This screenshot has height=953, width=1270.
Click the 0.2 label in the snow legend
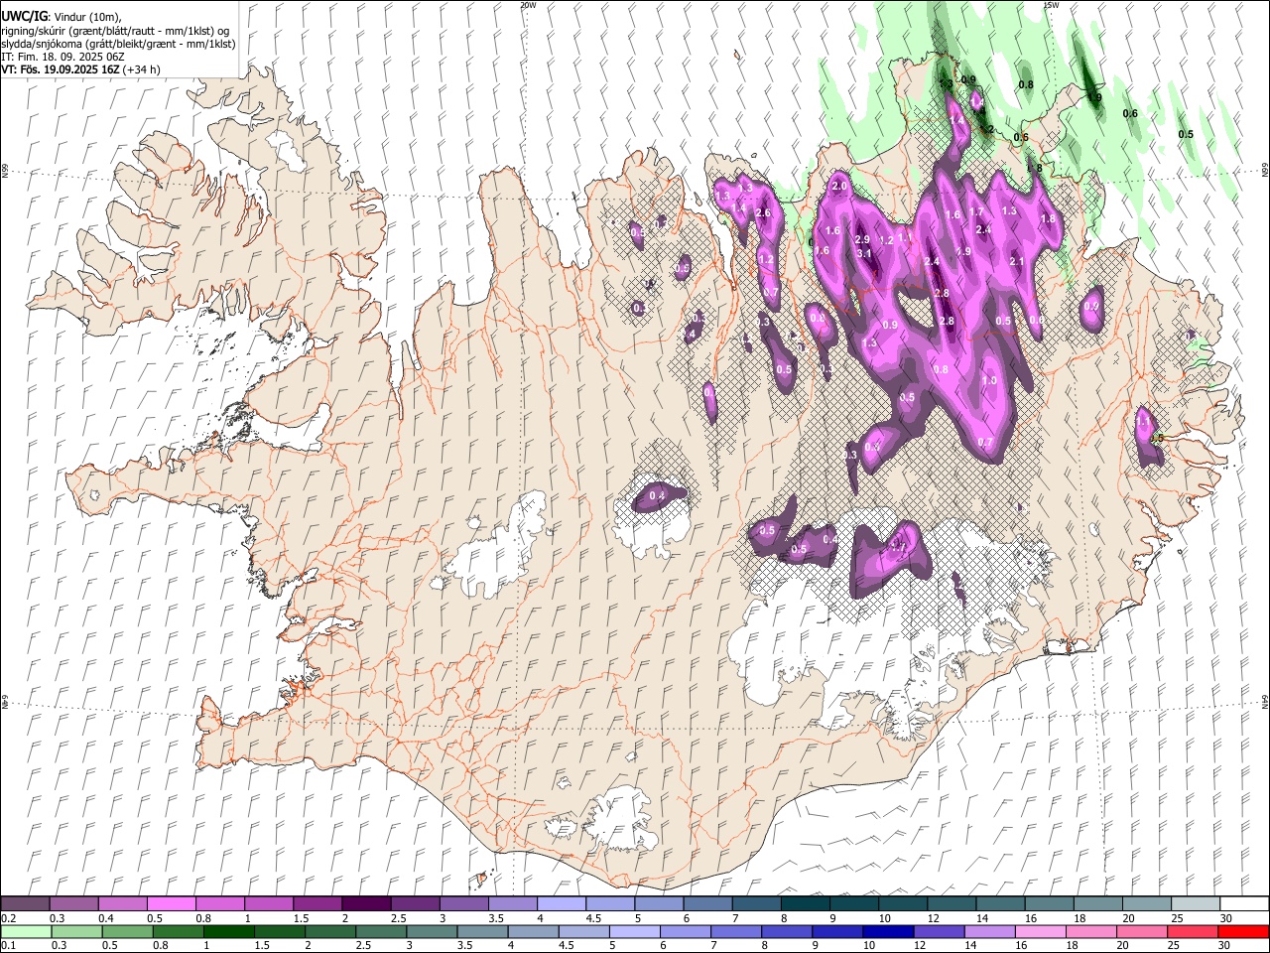(x=7, y=918)
